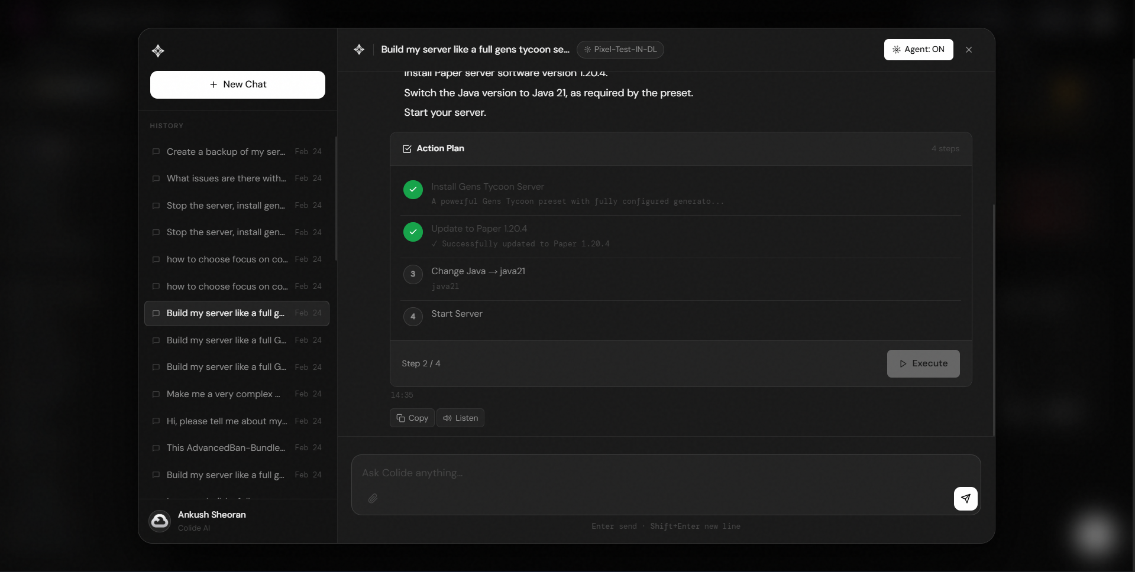Click 'Install Gens Tycoon Server' step title

[487, 187]
